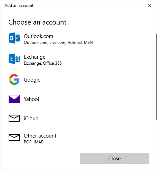Choose the Yahoo! account label
This screenshot has width=158, height=169.
coord(31,99)
